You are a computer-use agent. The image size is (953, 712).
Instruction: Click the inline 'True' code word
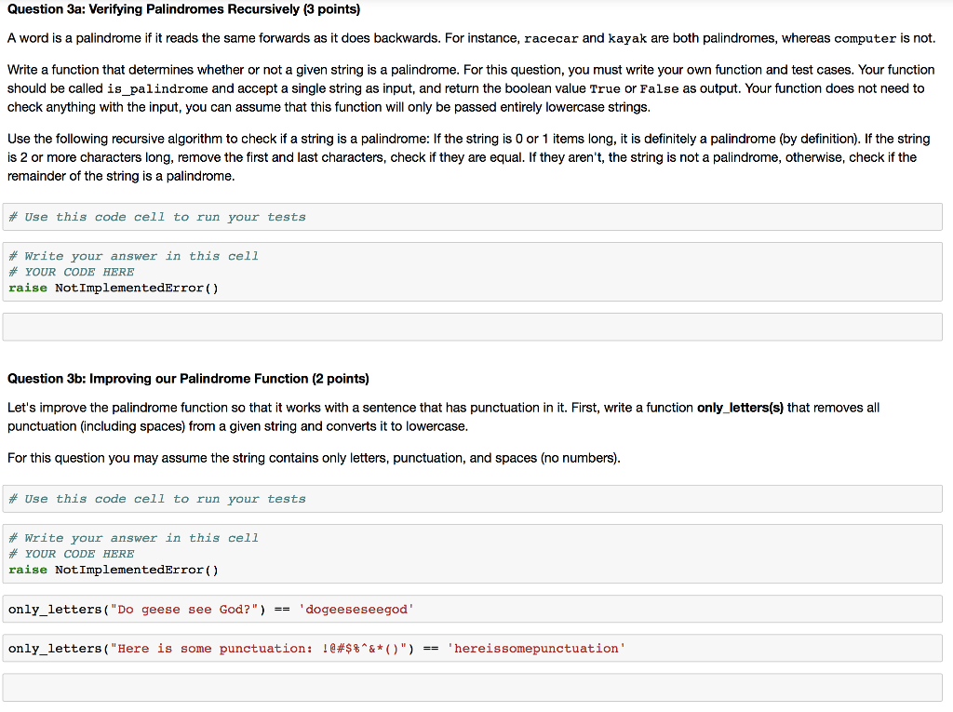click(x=605, y=88)
